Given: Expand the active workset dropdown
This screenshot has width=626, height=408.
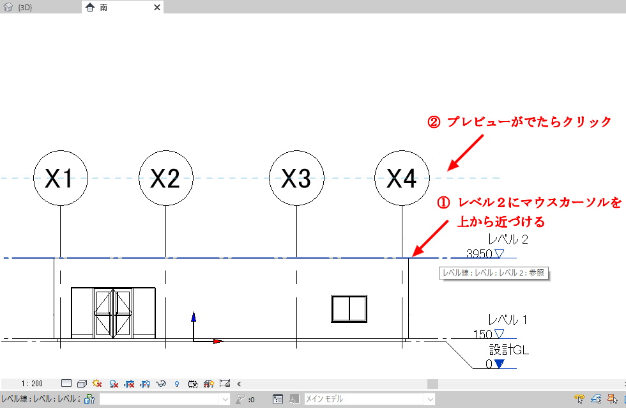Looking at the screenshot, I should tap(225, 399).
